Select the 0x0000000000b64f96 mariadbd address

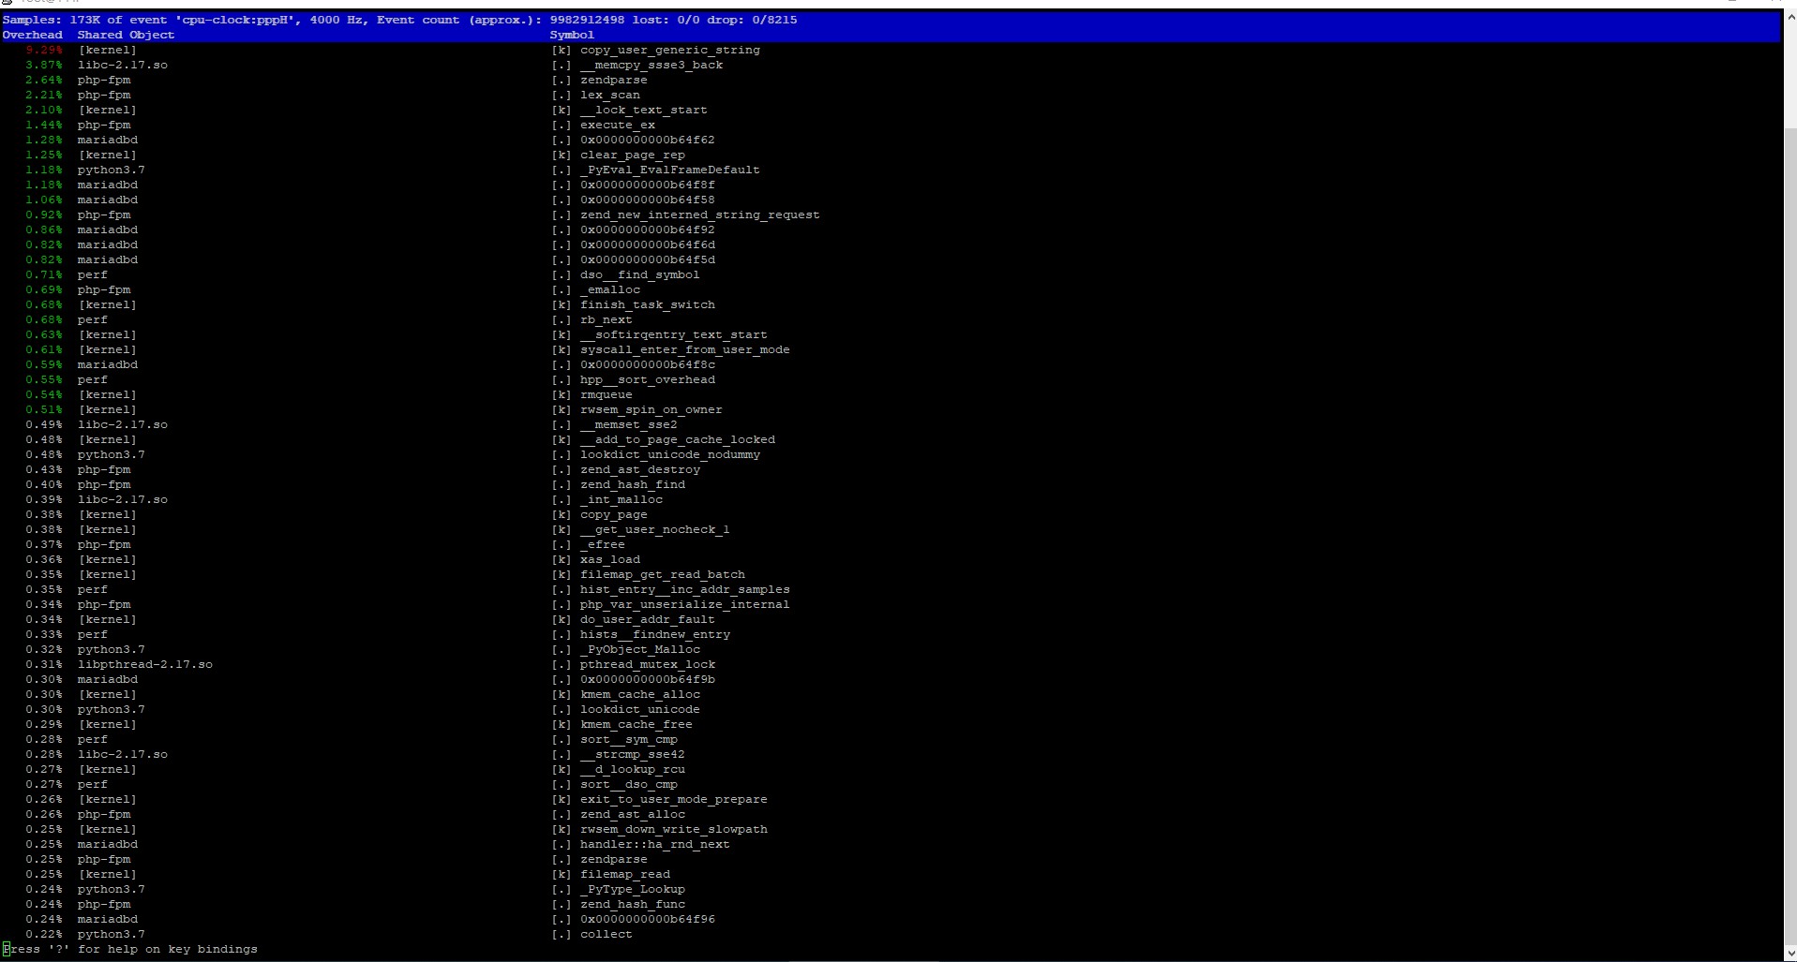[x=648, y=919]
